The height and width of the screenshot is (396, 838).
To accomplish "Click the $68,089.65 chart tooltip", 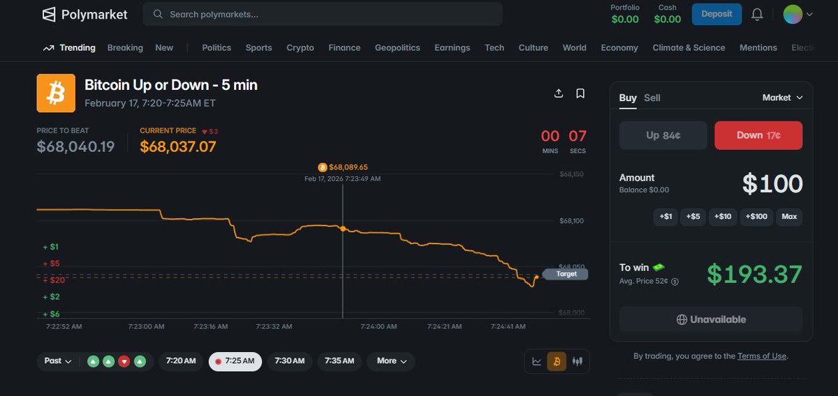I will click(343, 167).
